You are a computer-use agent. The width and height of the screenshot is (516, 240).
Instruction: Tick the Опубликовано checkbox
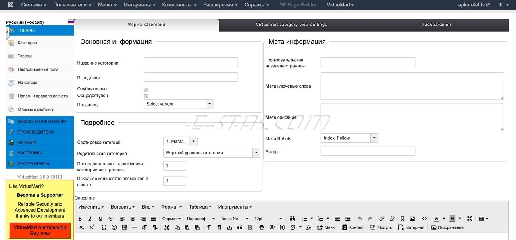tap(146, 90)
